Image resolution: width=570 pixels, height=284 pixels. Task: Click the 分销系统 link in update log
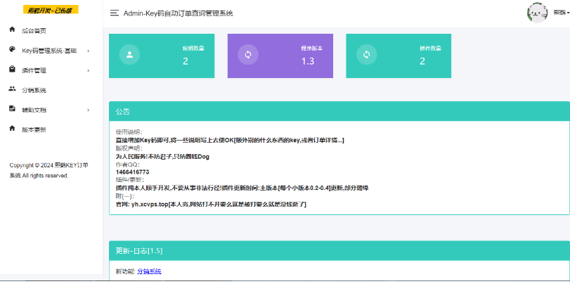click(x=149, y=271)
